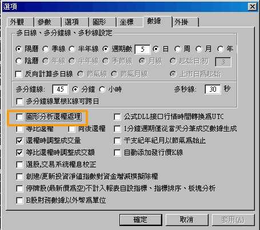Click the 取消 button
The height and width of the screenshot is (230, 260).
coord(187,220)
